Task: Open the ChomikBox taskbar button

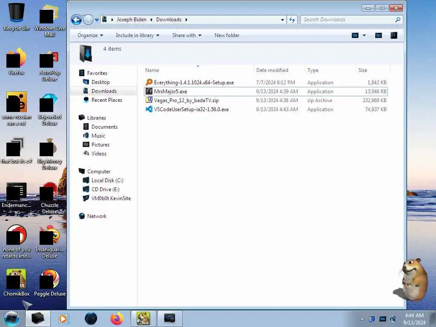Action: [143, 318]
